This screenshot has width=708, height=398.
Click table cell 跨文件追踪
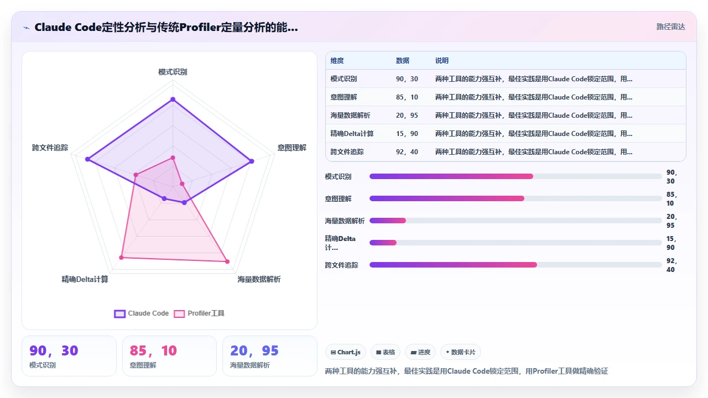click(x=347, y=152)
